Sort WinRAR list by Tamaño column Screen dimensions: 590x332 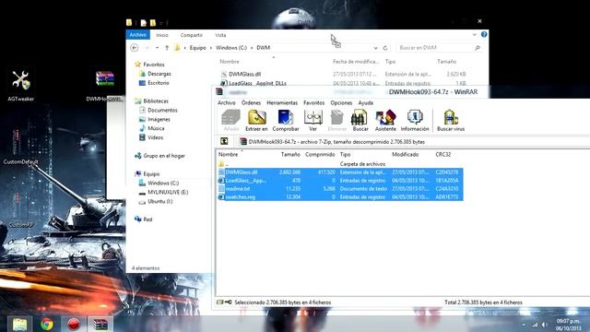(290, 154)
